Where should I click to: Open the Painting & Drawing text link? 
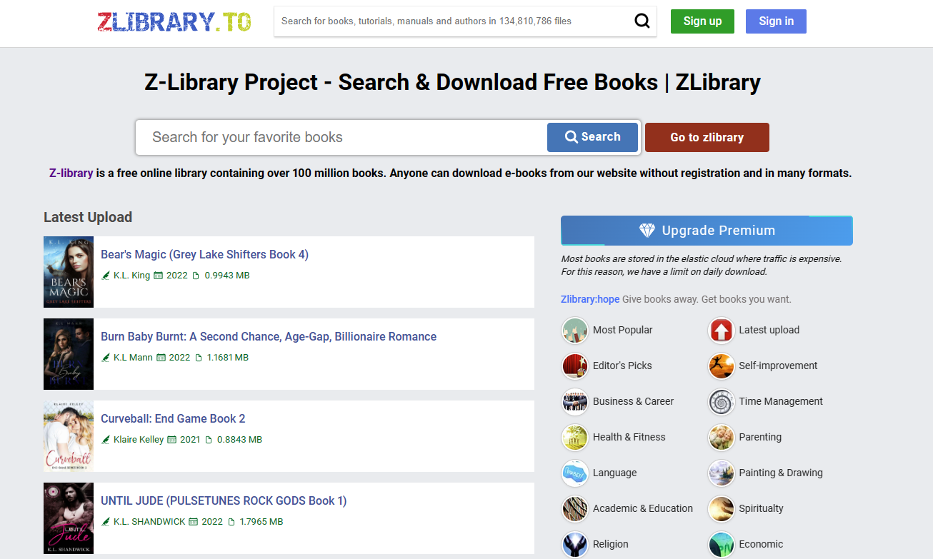pyautogui.click(x=781, y=473)
